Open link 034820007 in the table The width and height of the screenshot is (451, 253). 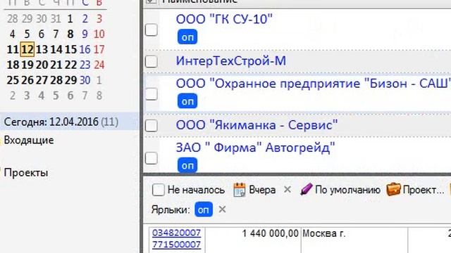point(176,233)
